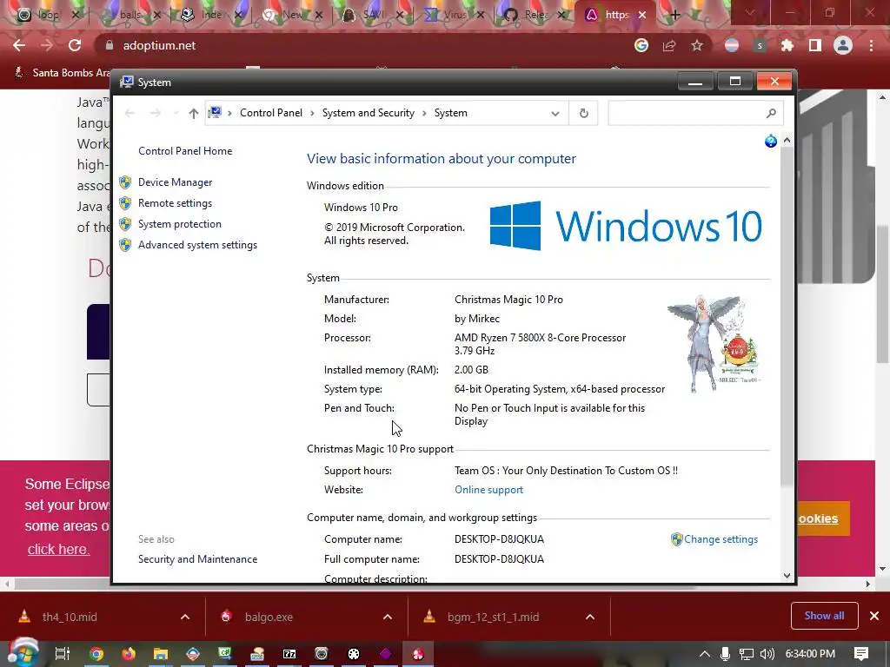Click Change settings for computer name
Viewport: 890px width, 667px height.
click(721, 539)
